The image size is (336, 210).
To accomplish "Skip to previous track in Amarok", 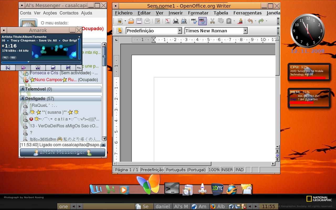I will tap(8, 68).
